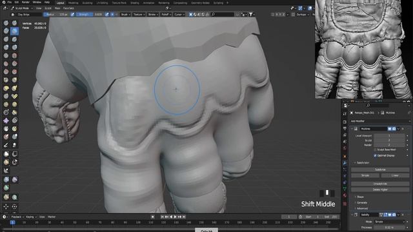
Task: Select the Mesh Filter tool
Action: 6,179
